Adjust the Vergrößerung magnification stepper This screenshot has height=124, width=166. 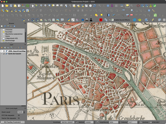119,122
